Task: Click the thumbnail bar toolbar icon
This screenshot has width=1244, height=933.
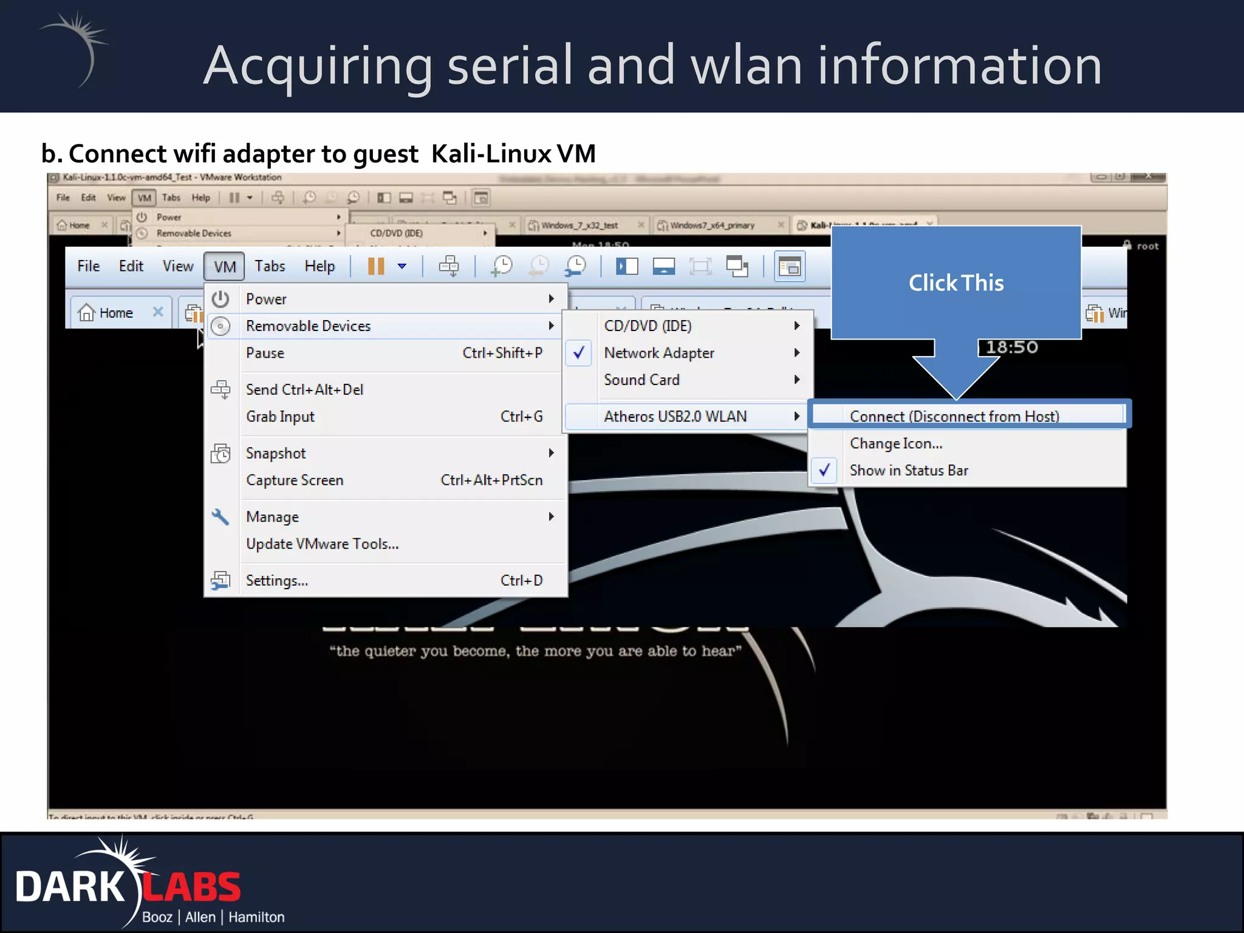Action: click(x=663, y=266)
